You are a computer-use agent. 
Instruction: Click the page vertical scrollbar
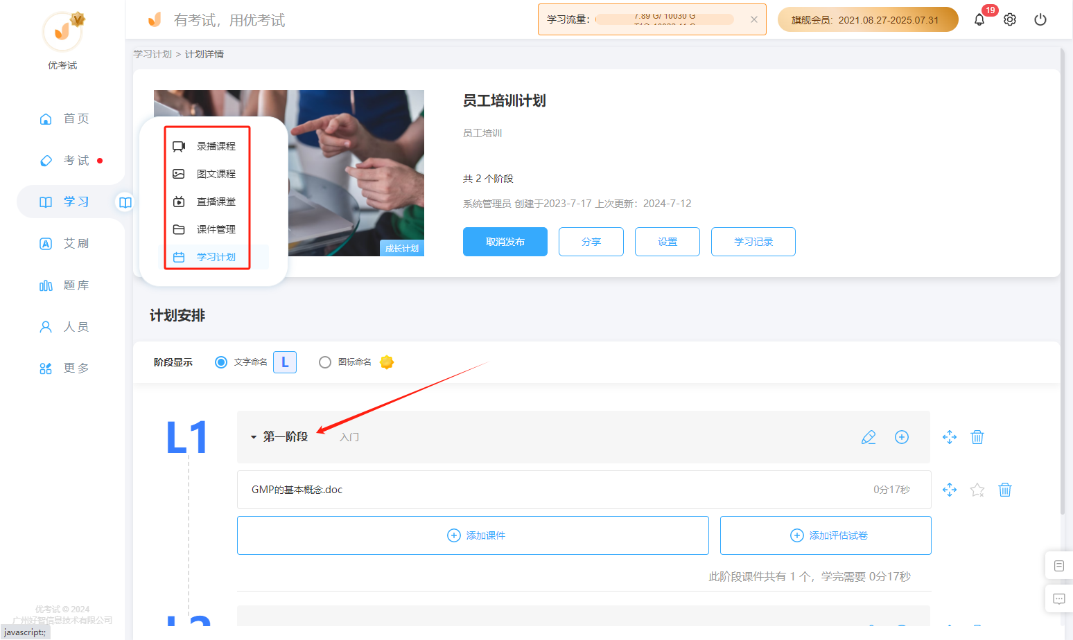(1063, 281)
